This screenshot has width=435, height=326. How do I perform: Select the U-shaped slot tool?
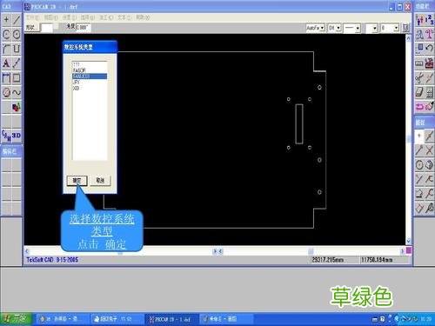tap(17, 49)
